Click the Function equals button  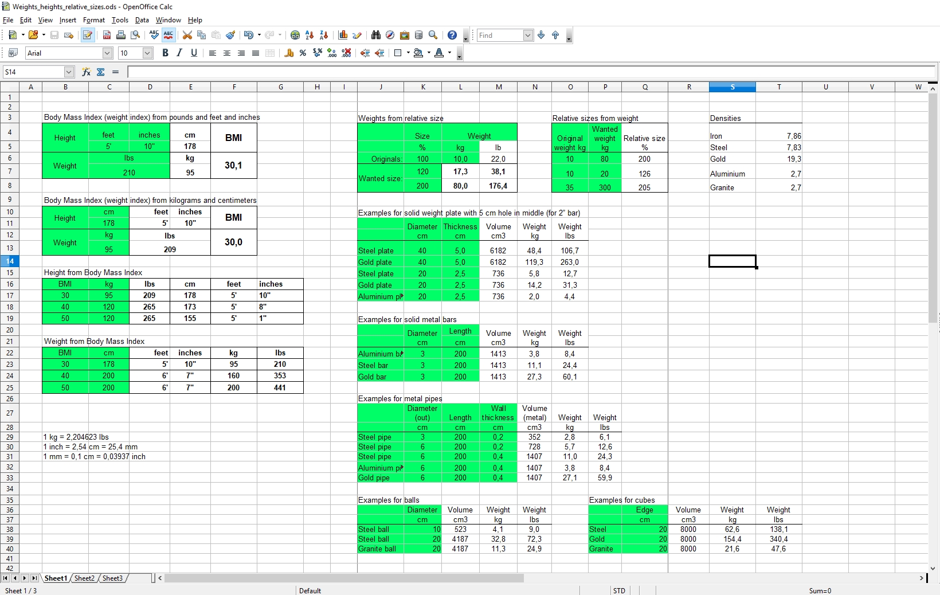pyautogui.click(x=115, y=72)
